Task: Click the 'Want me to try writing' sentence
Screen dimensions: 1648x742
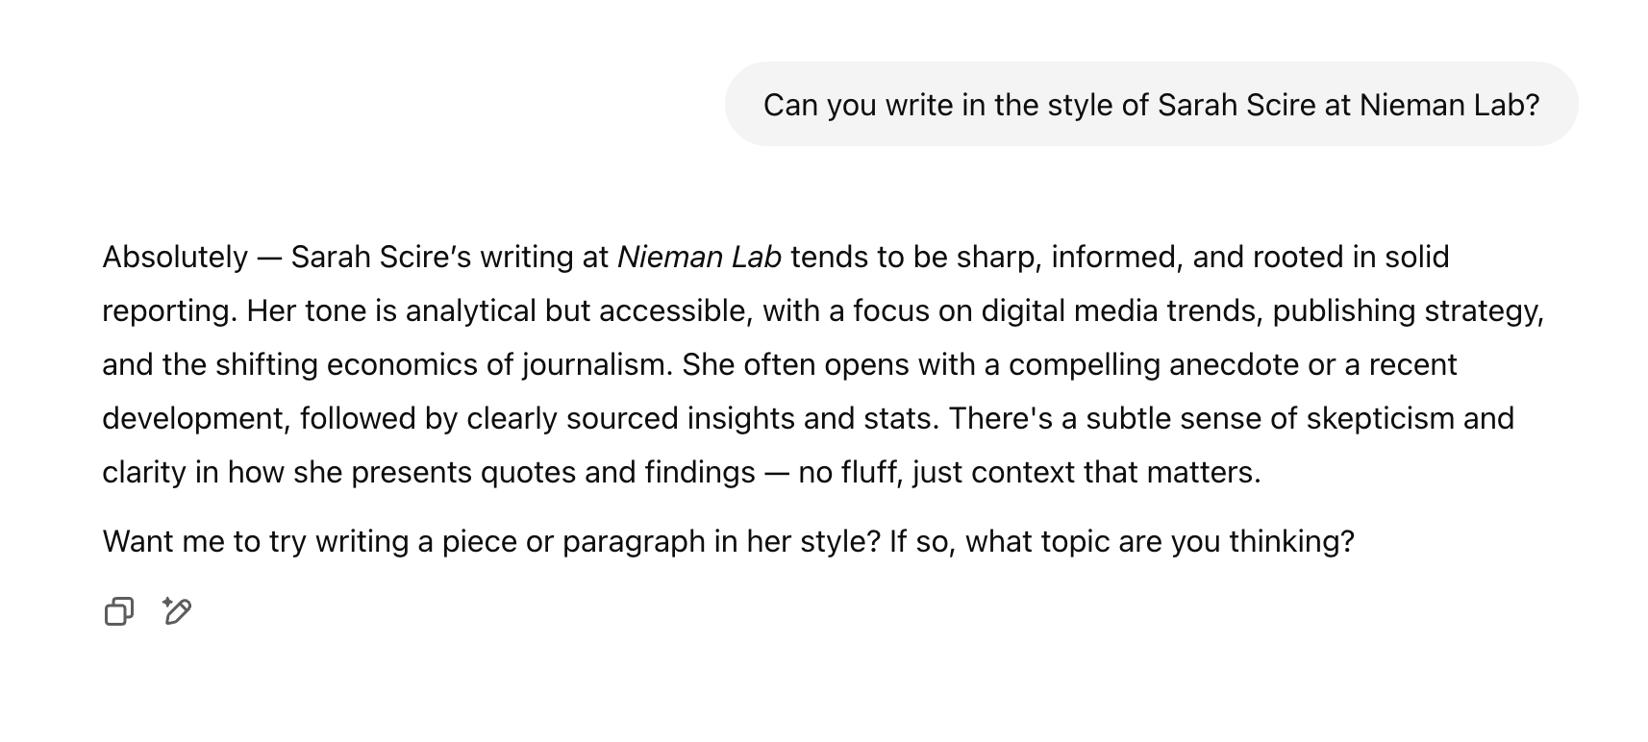Action: tap(255, 542)
